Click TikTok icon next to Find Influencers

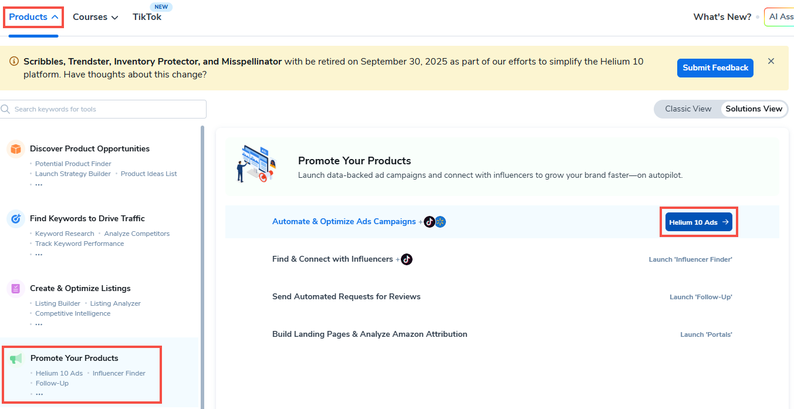click(x=407, y=259)
